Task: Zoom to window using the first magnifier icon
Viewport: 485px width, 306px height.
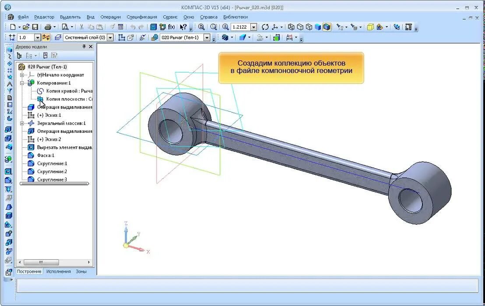Action: click(x=201, y=27)
